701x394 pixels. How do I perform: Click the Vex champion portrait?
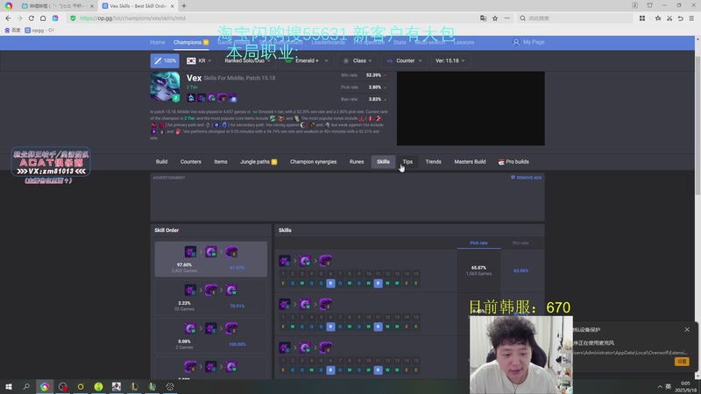pos(165,86)
